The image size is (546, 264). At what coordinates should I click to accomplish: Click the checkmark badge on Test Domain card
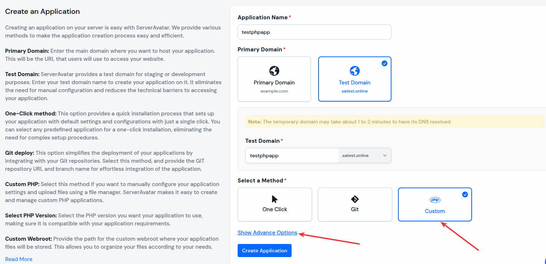[x=385, y=63]
